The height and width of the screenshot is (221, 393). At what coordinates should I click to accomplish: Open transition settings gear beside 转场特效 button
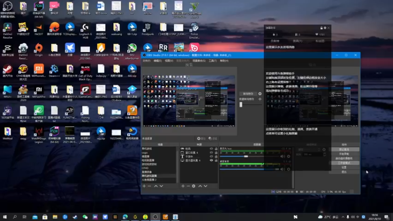[x=260, y=94]
